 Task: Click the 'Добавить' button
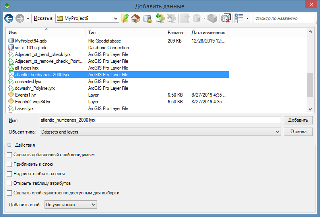(x=298, y=120)
